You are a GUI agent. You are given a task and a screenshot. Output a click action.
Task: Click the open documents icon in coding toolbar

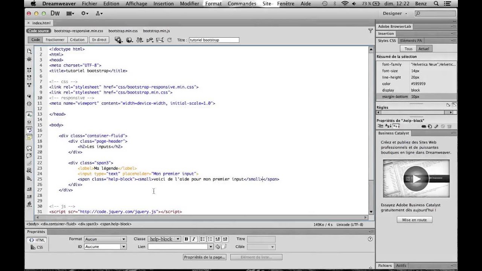(x=29, y=51)
